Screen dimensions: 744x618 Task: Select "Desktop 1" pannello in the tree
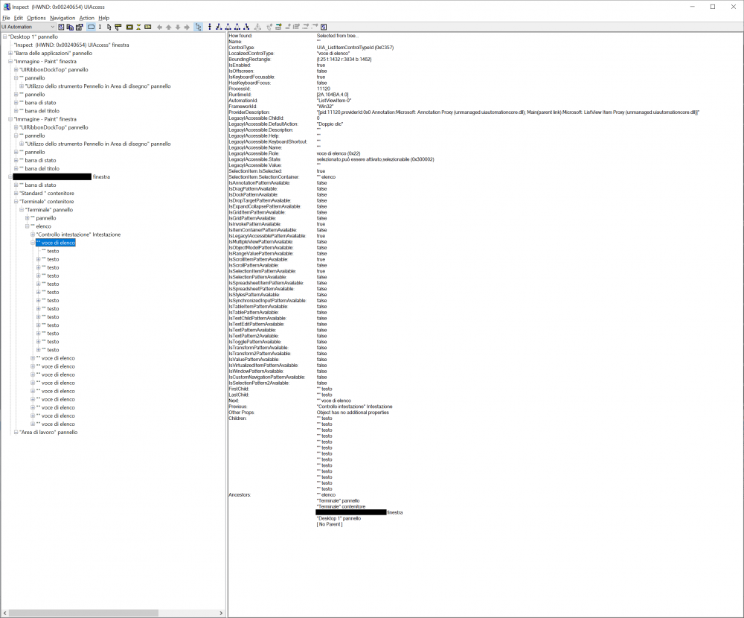[x=33, y=36]
